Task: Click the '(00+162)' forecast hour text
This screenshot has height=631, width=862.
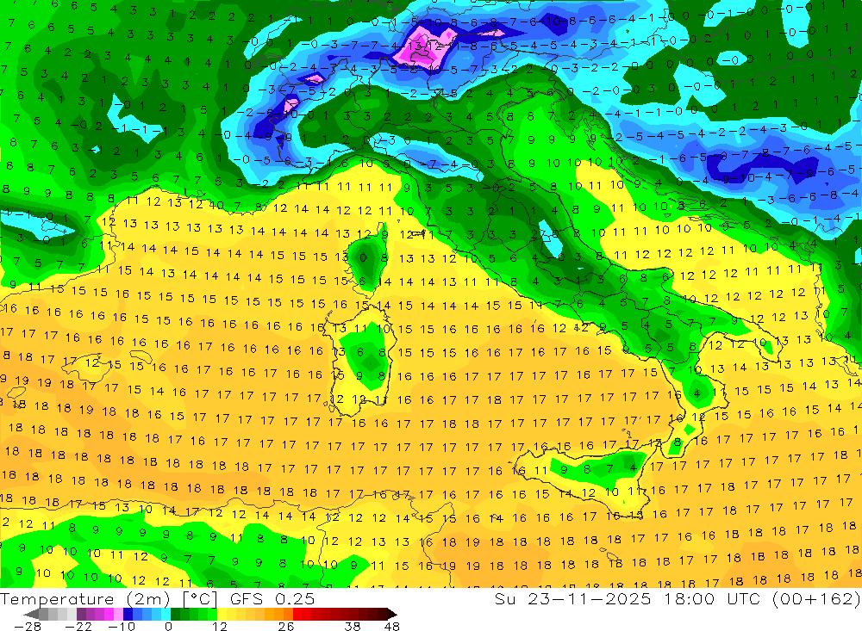Action: click(816, 598)
